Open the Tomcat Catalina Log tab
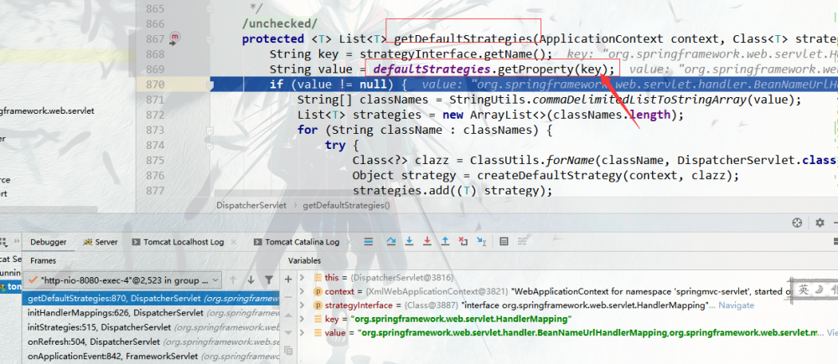838x364 pixels. [297, 242]
